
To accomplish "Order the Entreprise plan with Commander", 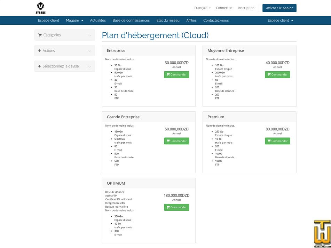I will click(176, 75).
